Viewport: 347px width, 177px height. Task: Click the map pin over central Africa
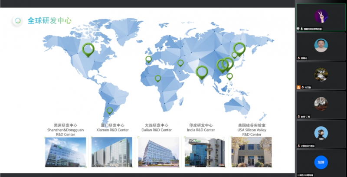(158, 79)
